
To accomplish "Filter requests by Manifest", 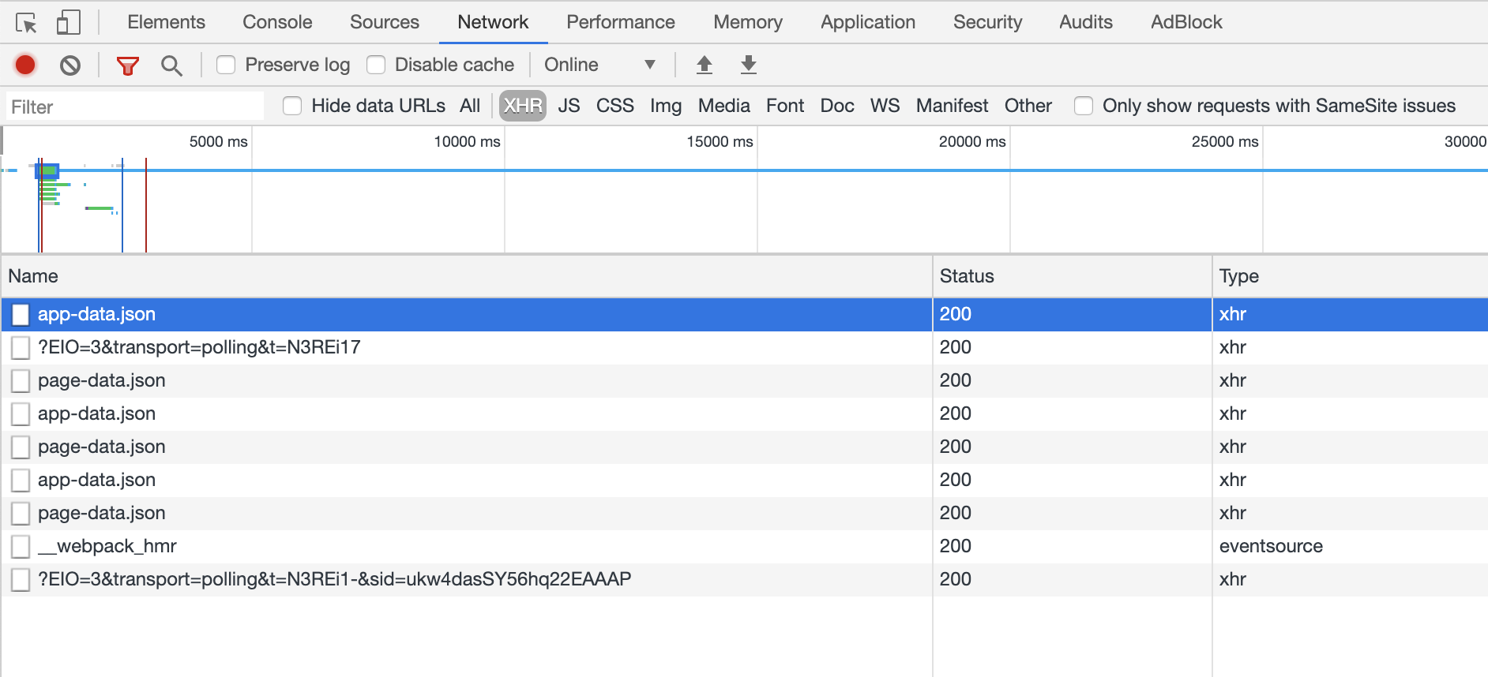I will [x=952, y=106].
